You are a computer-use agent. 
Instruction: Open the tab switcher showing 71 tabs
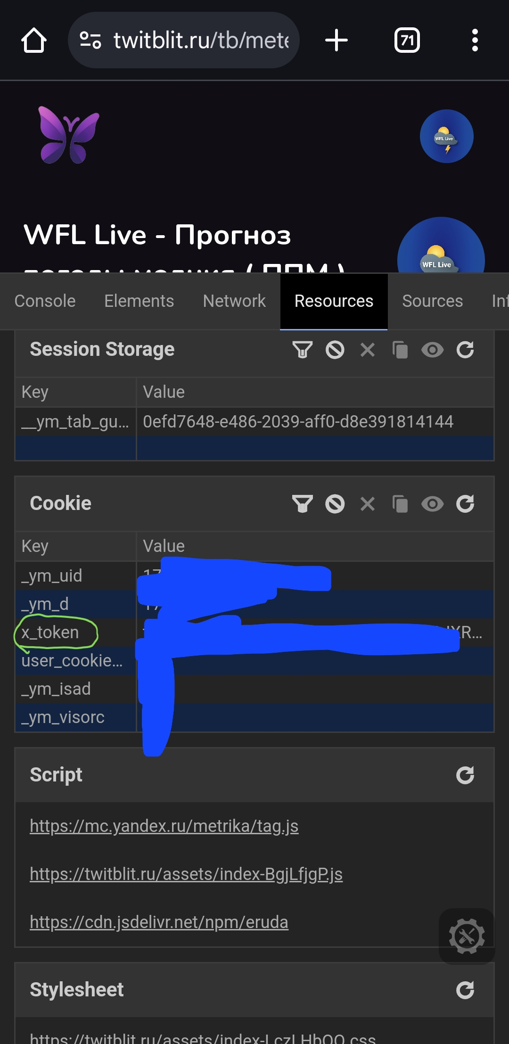(407, 41)
